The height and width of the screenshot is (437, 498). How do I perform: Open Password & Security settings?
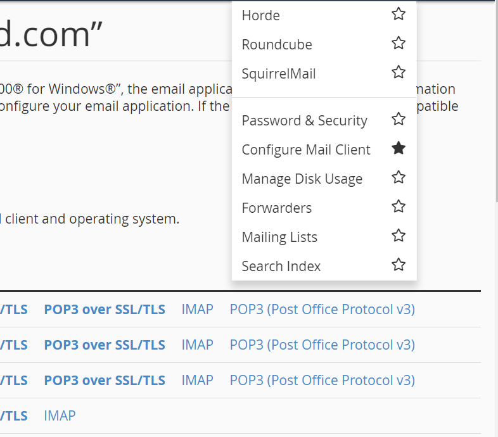[304, 120]
